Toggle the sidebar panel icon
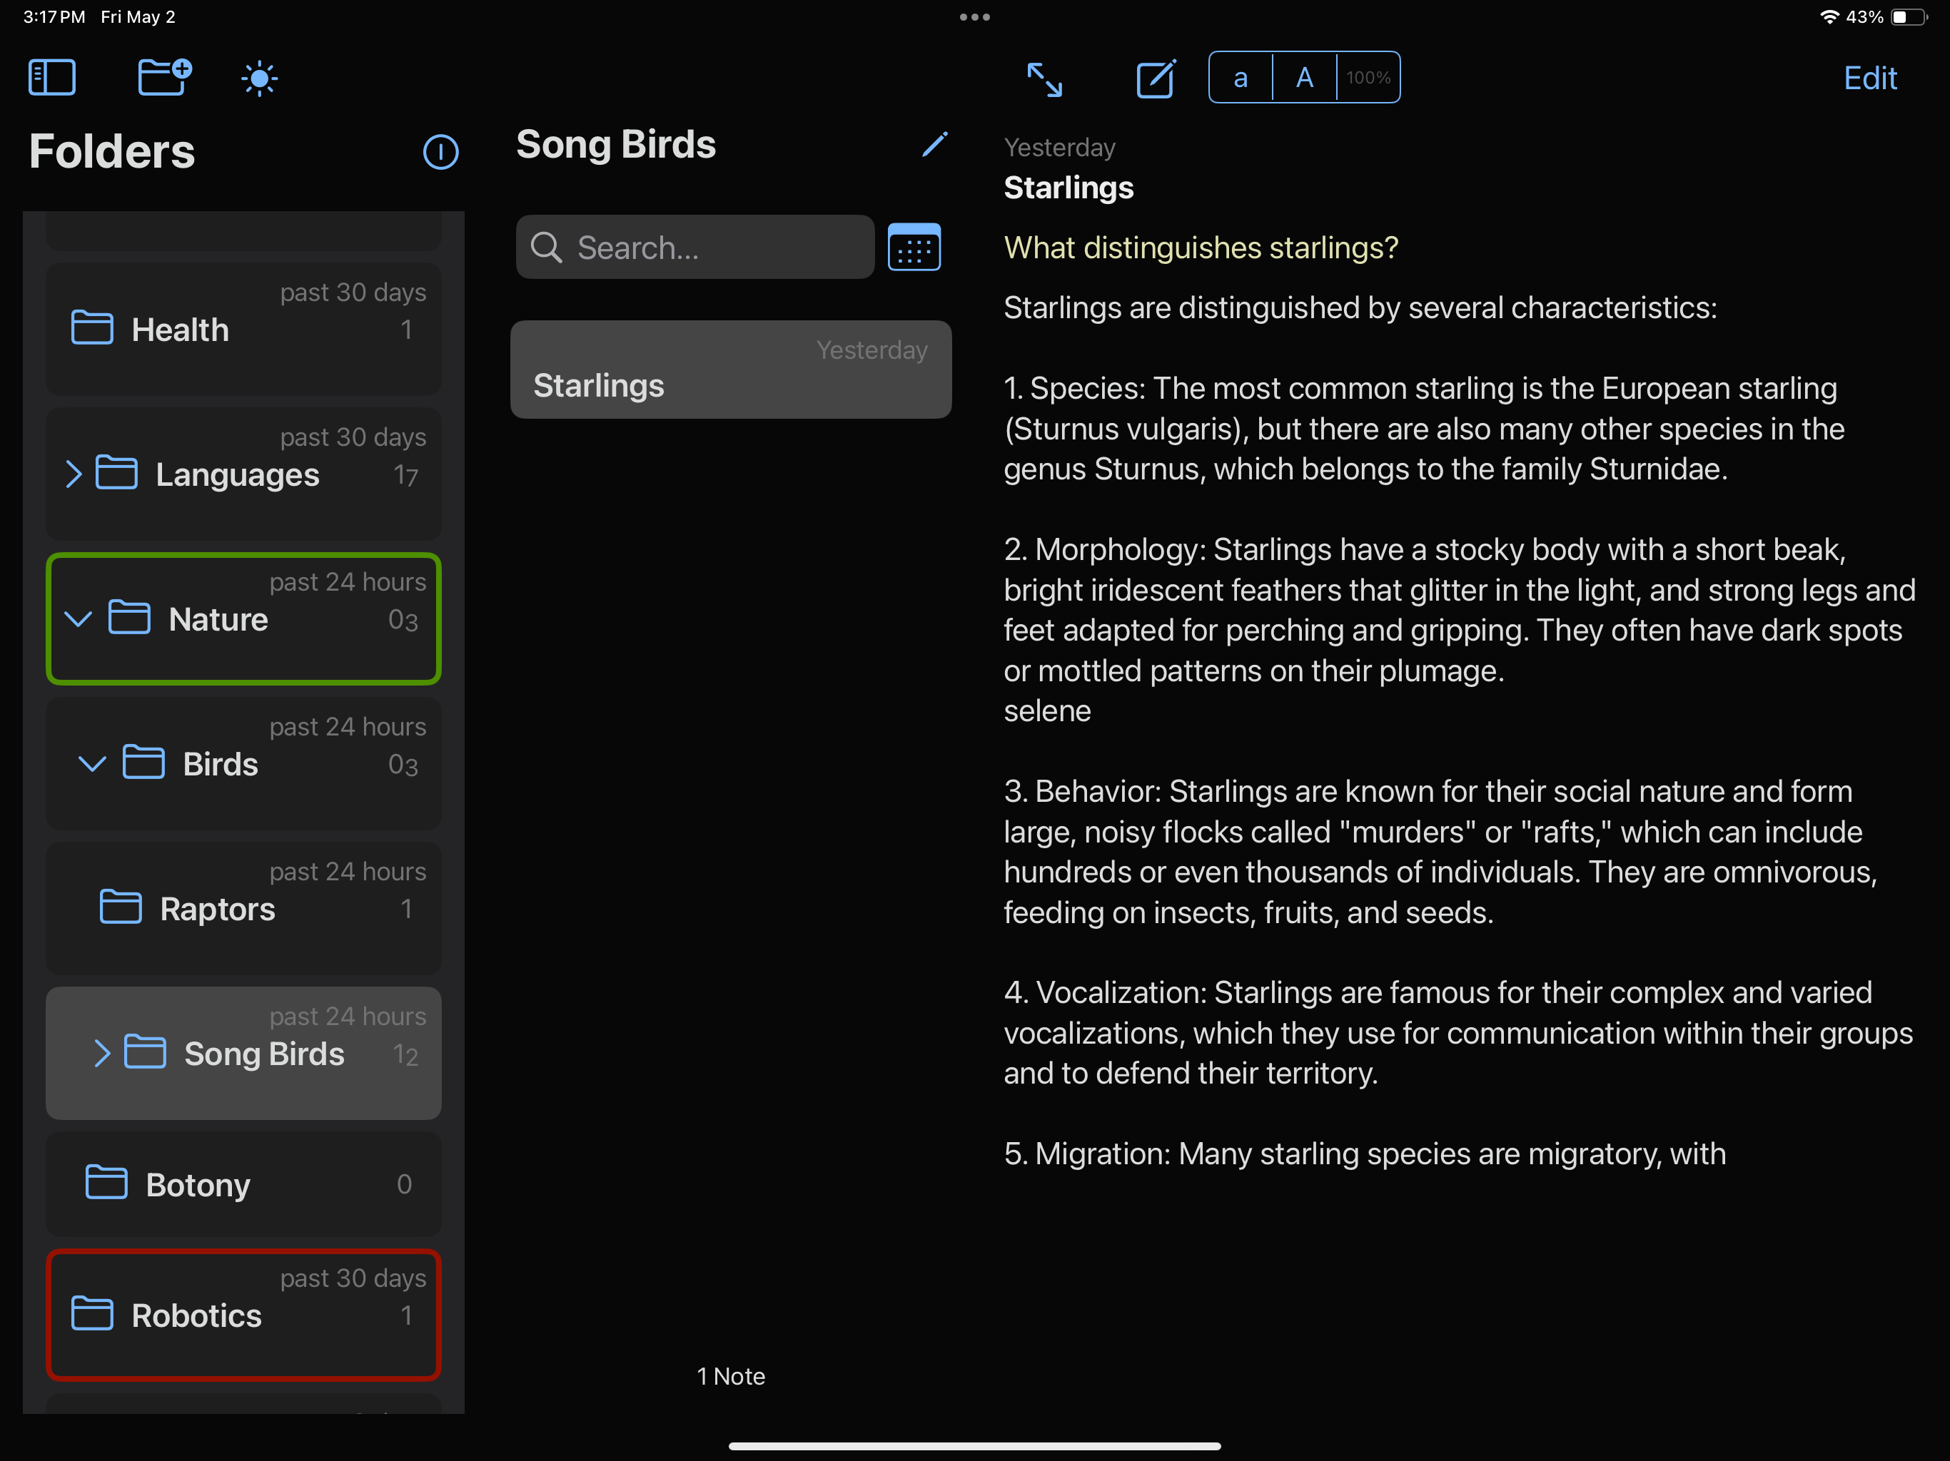The width and height of the screenshot is (1950, 1461). coord(51,78)
